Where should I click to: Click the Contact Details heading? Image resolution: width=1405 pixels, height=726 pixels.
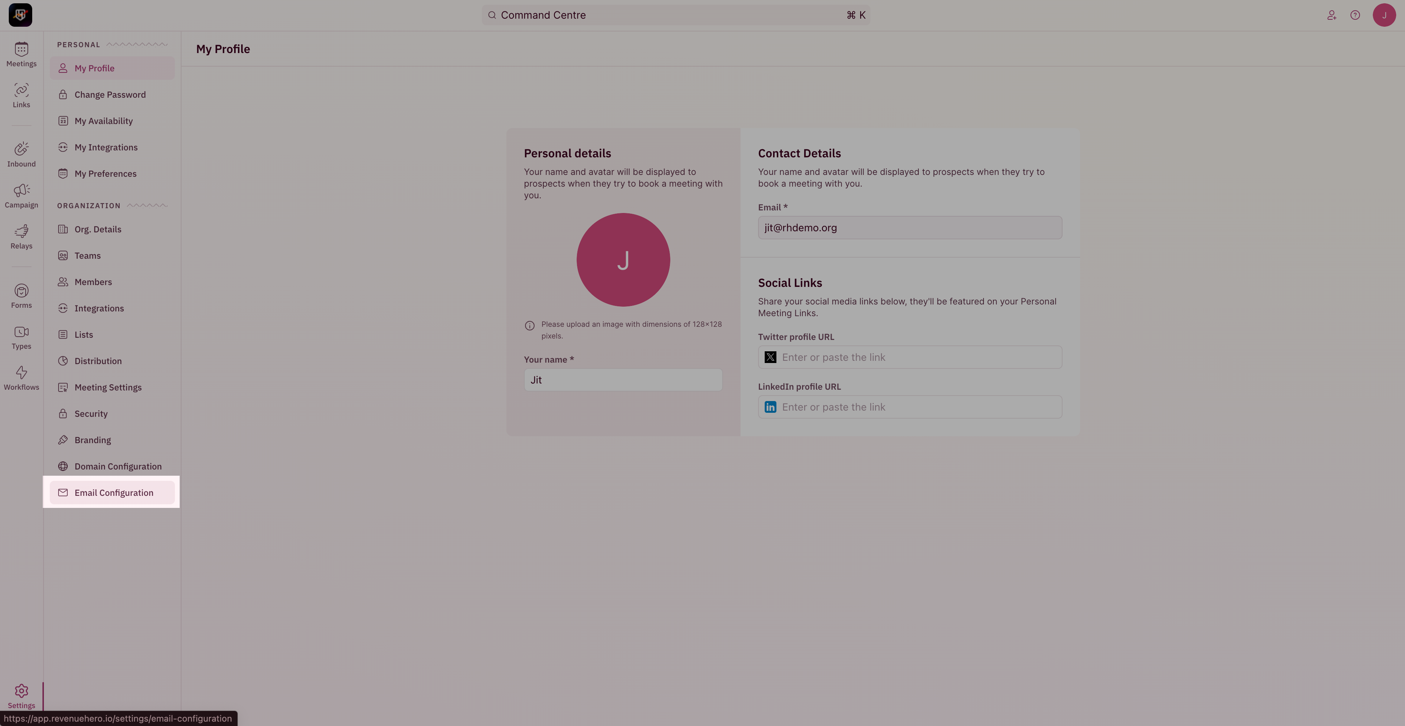click(x=799, y=153)
